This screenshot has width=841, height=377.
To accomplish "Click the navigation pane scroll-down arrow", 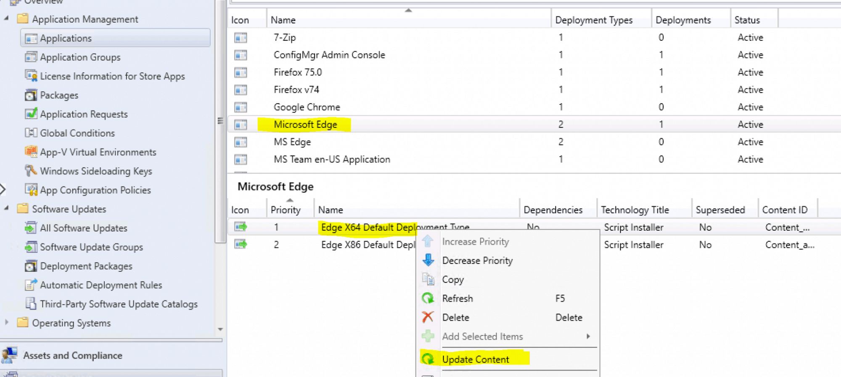I will tap(220, 329).
